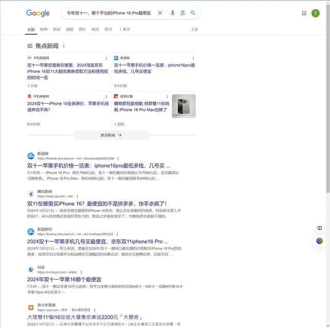Open options dots on the 双十一苹果惊喜券在哪里 news card
The image size is (330, 328).
click(x=106, y=58)
